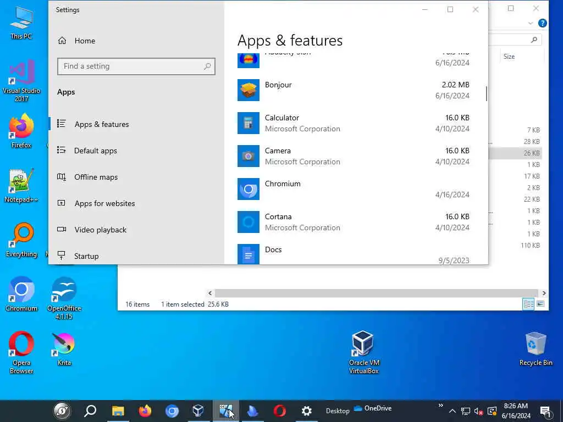
Task: Click the Desktop toolbar label in taskbar
Action: [x=338, y=411]
